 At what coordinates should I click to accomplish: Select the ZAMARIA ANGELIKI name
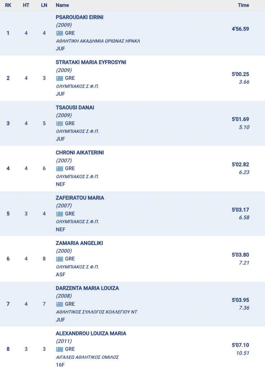(79, 243)
